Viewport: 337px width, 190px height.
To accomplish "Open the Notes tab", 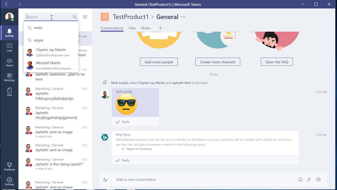I will click(x=146, y=28).
